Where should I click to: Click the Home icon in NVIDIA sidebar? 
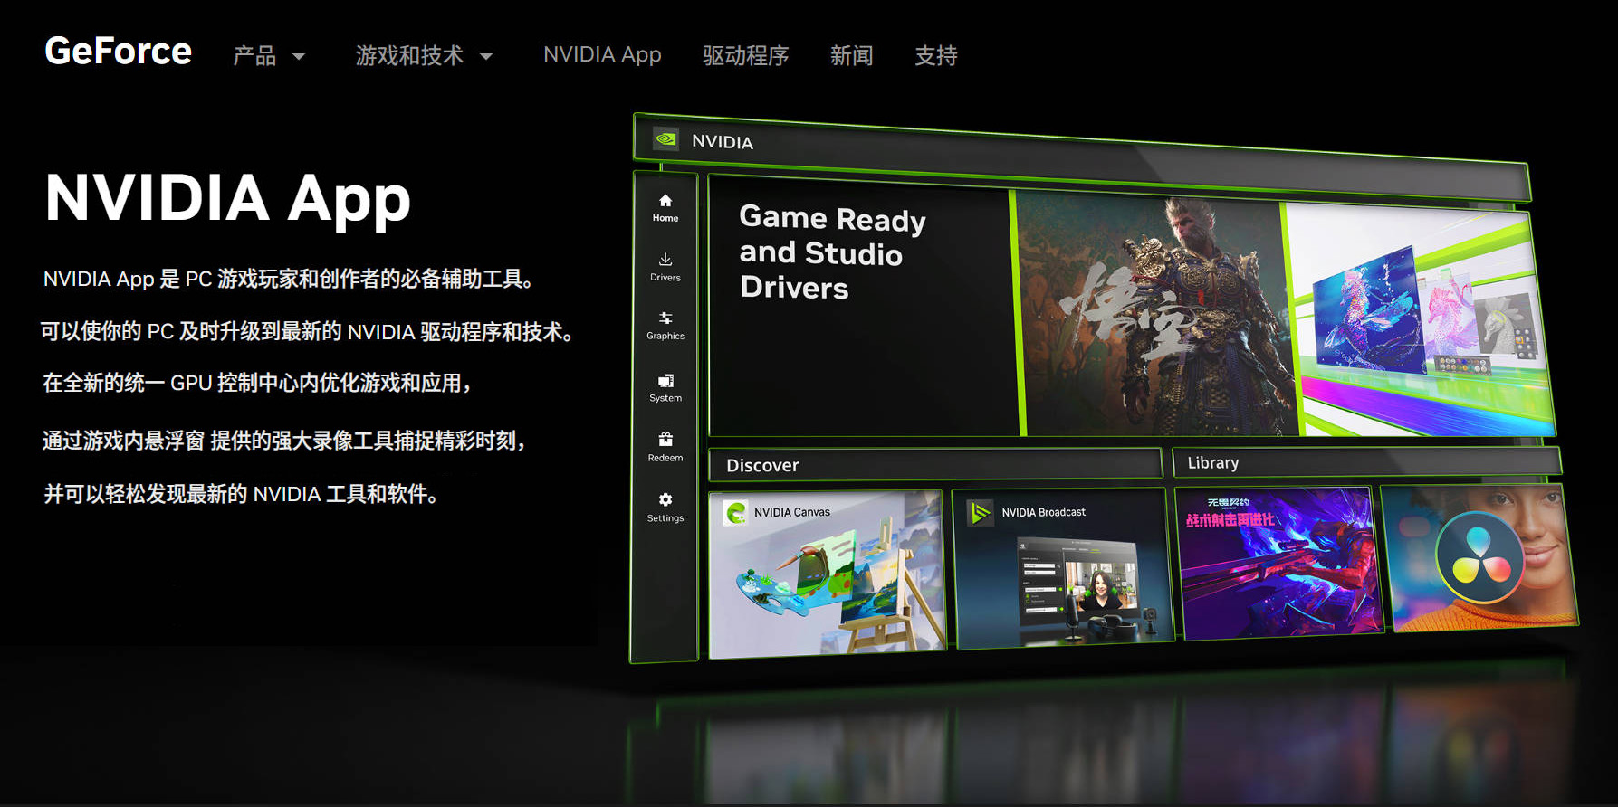665,201
